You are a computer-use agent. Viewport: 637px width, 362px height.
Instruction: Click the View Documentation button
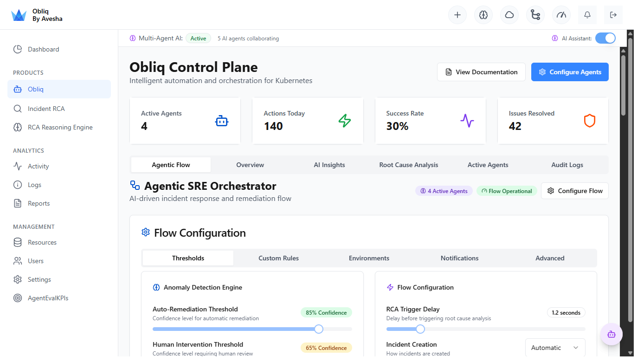[481, 72]
